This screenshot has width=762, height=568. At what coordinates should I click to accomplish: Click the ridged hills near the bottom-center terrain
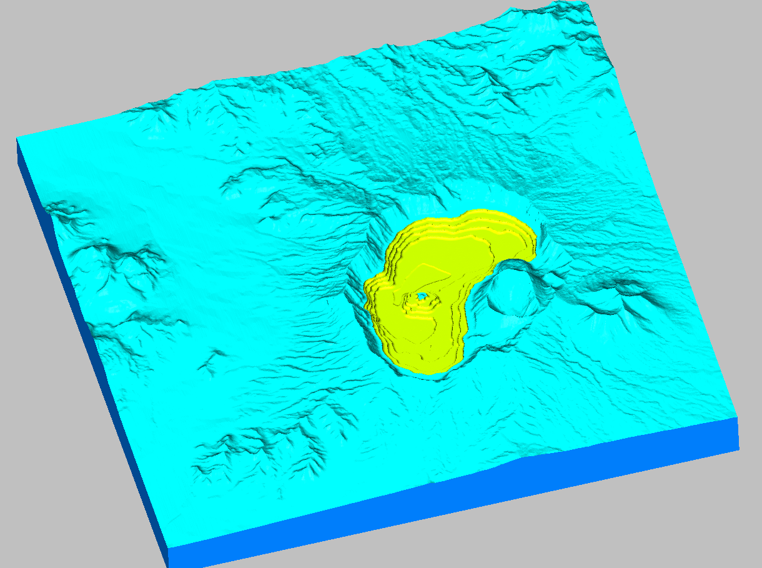[x=269, y=444]
